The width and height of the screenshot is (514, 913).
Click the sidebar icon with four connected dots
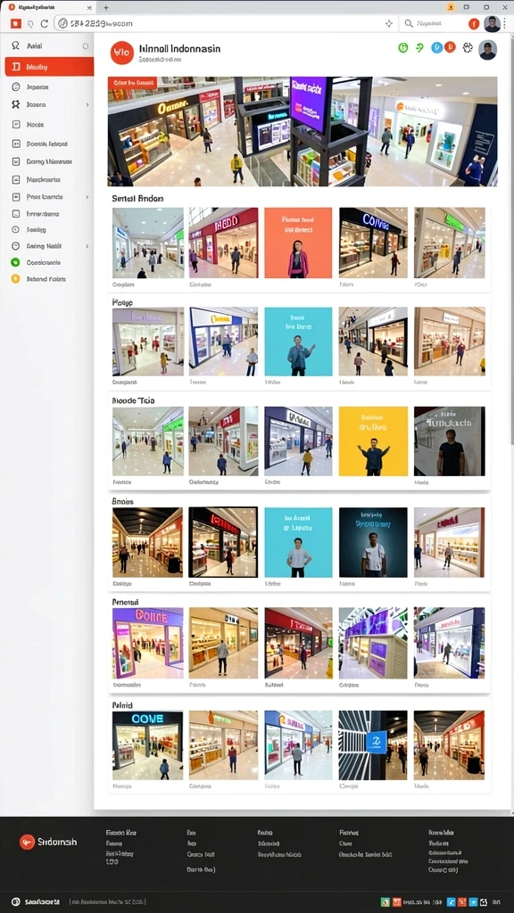tap(16, 105)
